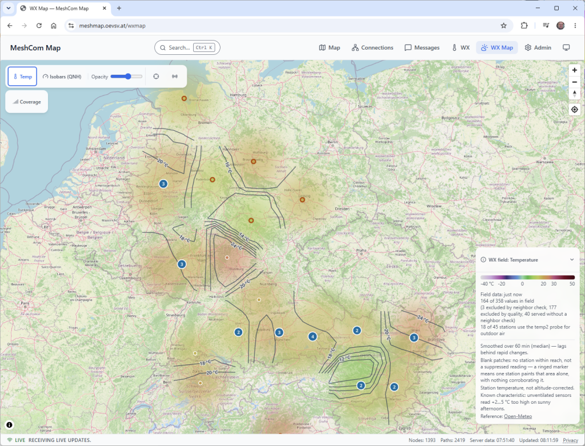Screen dimensions: 585x446
Task: Open the Open-Meteo reference link
Action: (518, 416)
